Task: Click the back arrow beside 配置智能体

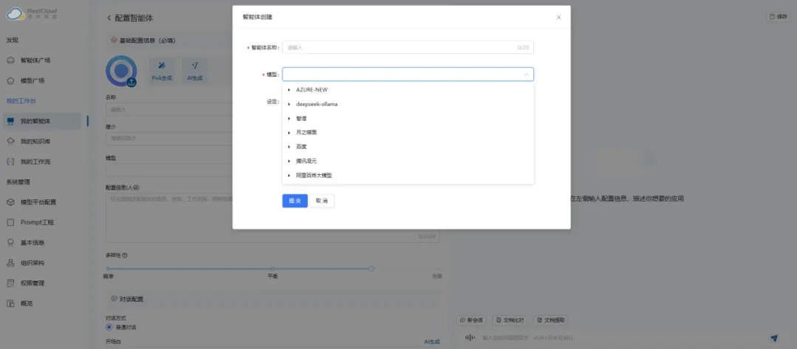Action: pos(109,17)
